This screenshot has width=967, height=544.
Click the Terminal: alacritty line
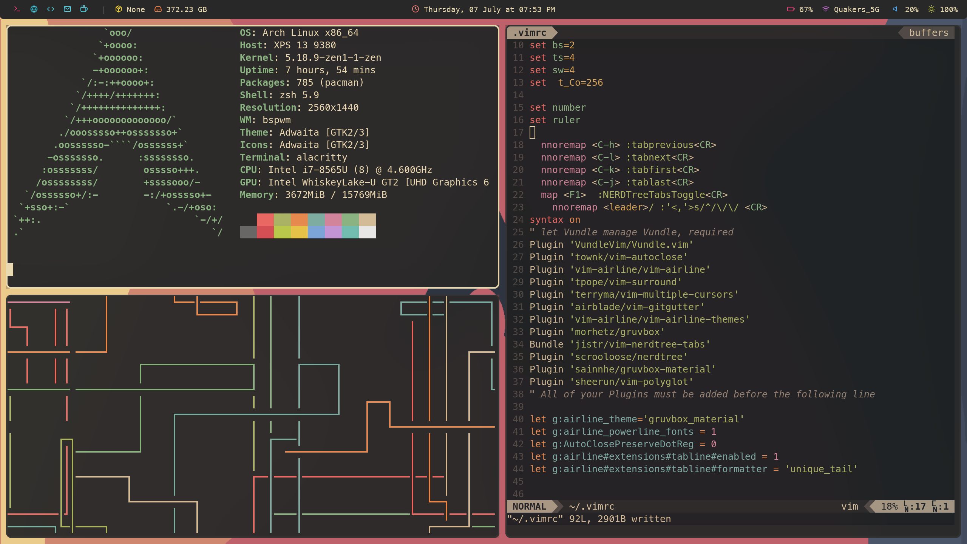[293, 158]
